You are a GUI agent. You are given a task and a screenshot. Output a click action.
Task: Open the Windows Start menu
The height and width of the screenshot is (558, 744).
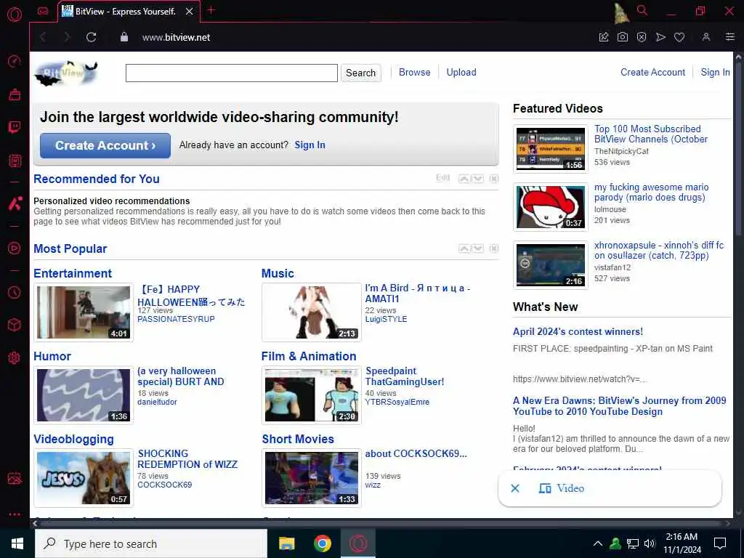(x=17, y=543)
